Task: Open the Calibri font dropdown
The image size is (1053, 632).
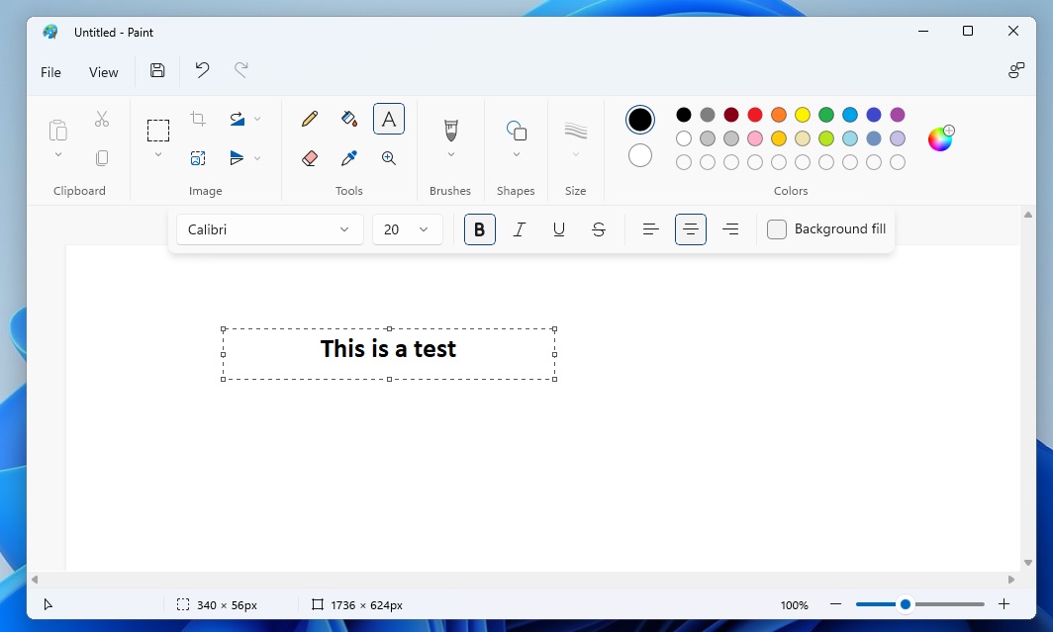Action: click(268, 229)
